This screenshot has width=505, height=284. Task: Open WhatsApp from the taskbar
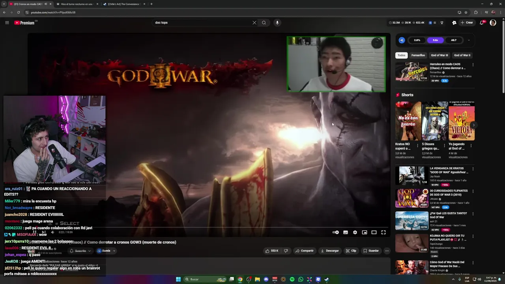click(x=301, y=279)
